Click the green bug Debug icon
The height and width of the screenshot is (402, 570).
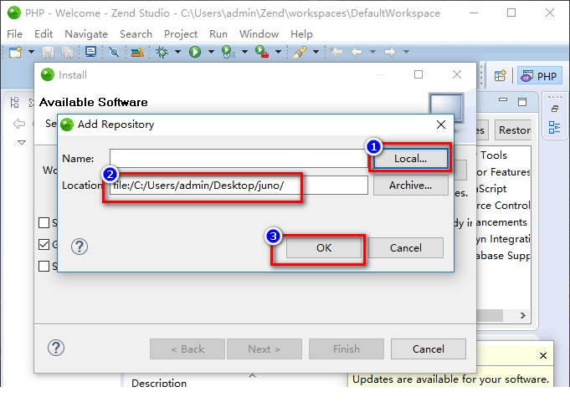point(162,53)
